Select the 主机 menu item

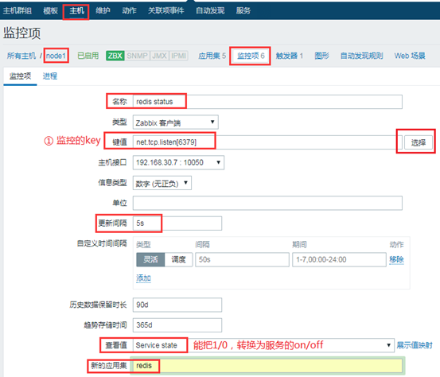(x=76, y=10)
